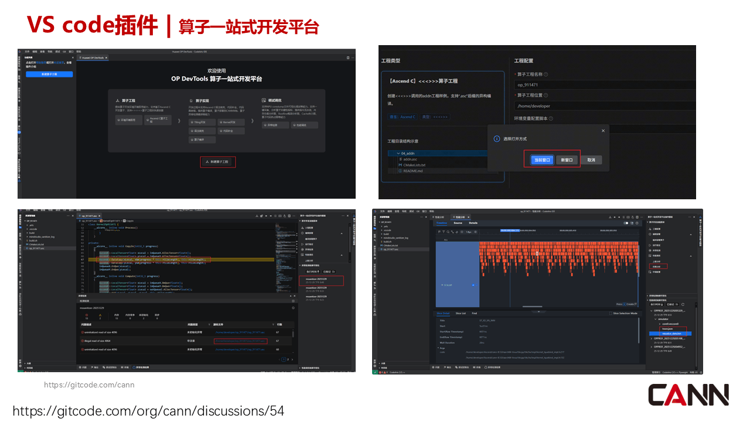Viewport: 750px width, 422px height.
Task: Select 工程配置 in sanitizer screenshot's right panel
Action: tap(309, 227)
